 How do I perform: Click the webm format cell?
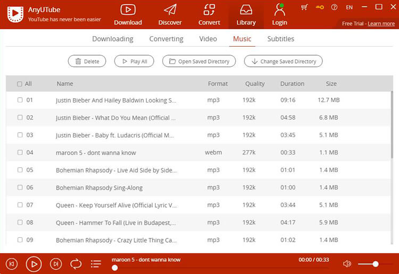tap(213, 152)
